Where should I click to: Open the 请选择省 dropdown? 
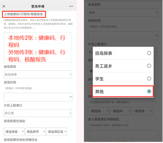(14, 132)
